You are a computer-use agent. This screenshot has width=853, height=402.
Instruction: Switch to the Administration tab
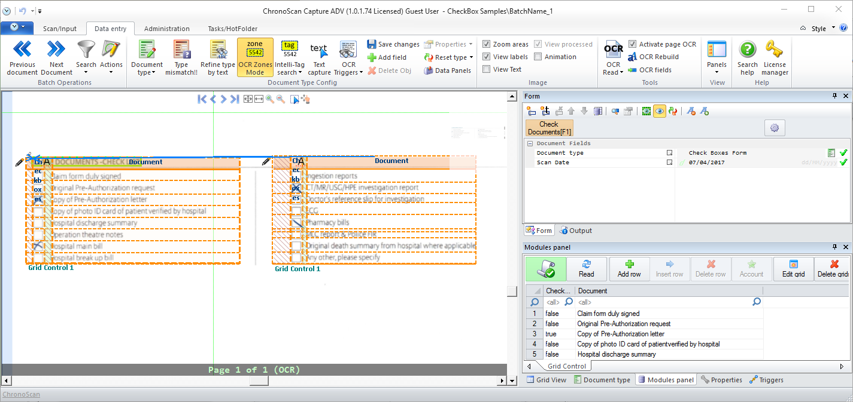[x=166, y=29]
